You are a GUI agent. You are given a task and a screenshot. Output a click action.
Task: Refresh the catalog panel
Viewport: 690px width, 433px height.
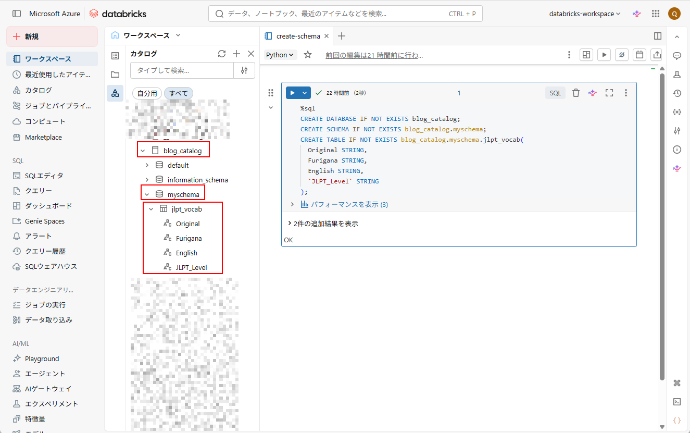222,54
